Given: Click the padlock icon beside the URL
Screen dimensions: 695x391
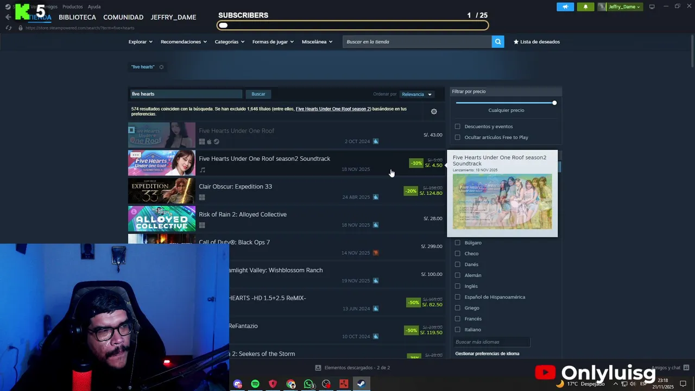Looking at the screenshot, I should point(21,28).
